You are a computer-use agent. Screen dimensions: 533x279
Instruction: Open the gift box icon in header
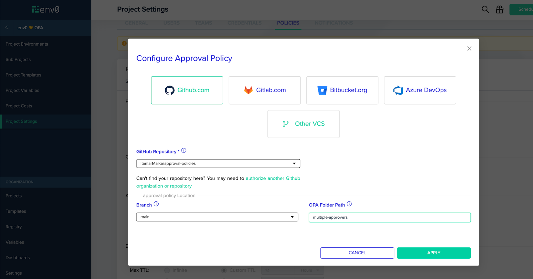(x=500, y=10)
